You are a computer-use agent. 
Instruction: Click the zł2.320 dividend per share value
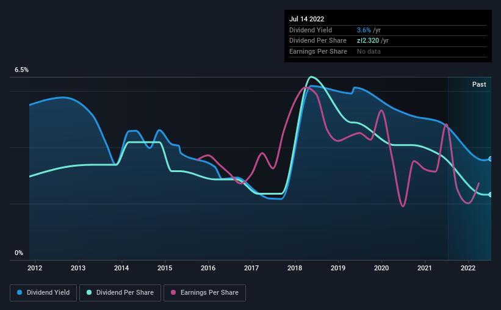click(x=368, y=41)
